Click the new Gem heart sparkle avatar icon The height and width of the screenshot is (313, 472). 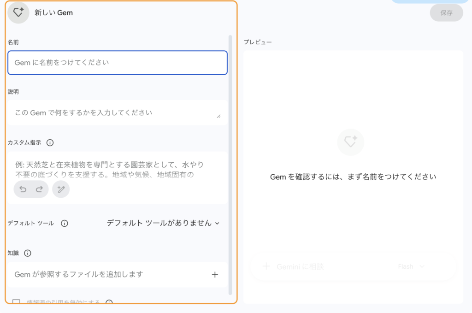[18, 12]
